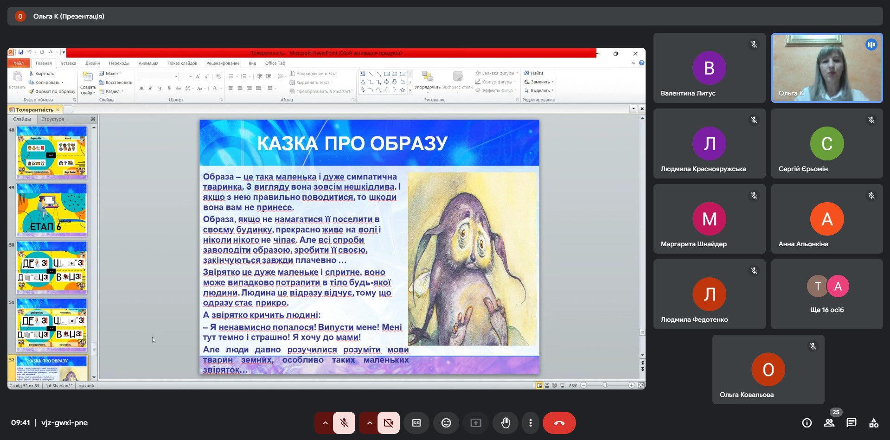The image size is (890, 440).
Task: Unmute the microphone
Action: tap(344, 423)
